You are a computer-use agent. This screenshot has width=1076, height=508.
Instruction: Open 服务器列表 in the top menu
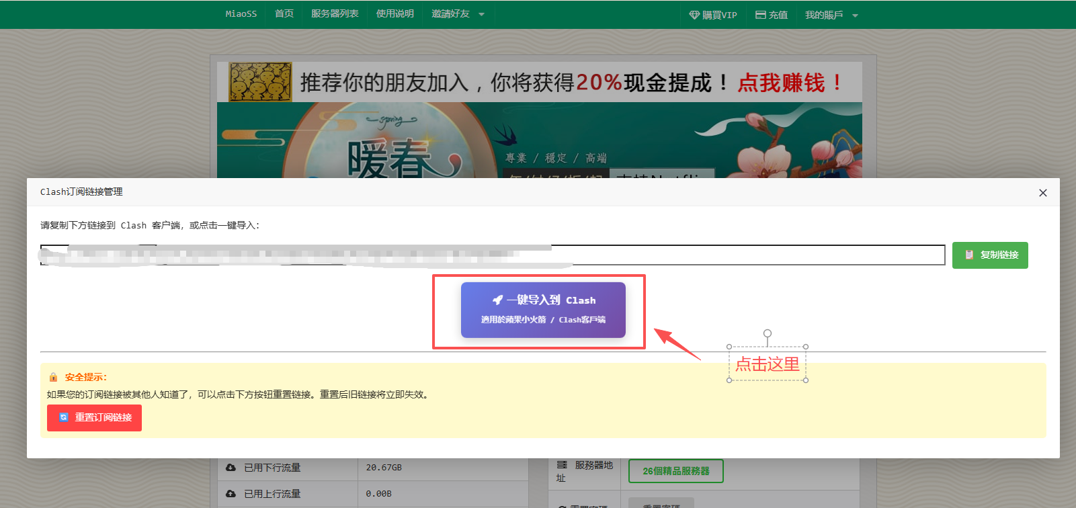coord(335,14)
